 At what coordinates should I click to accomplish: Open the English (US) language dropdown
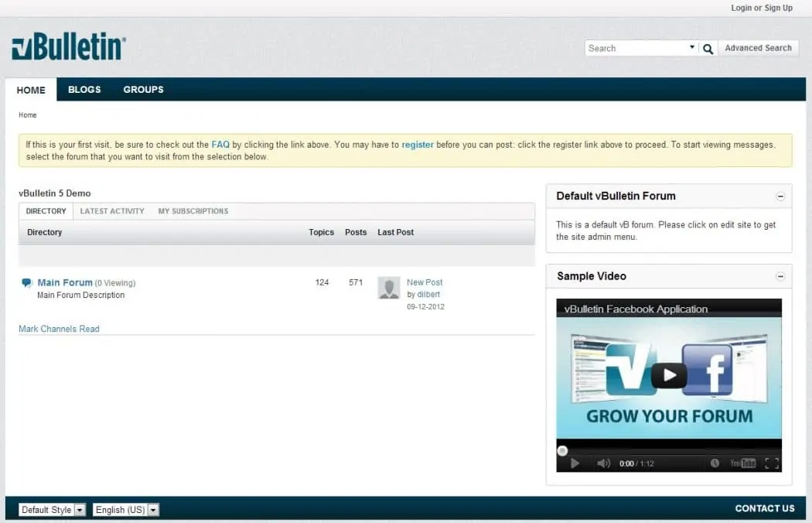126,510
